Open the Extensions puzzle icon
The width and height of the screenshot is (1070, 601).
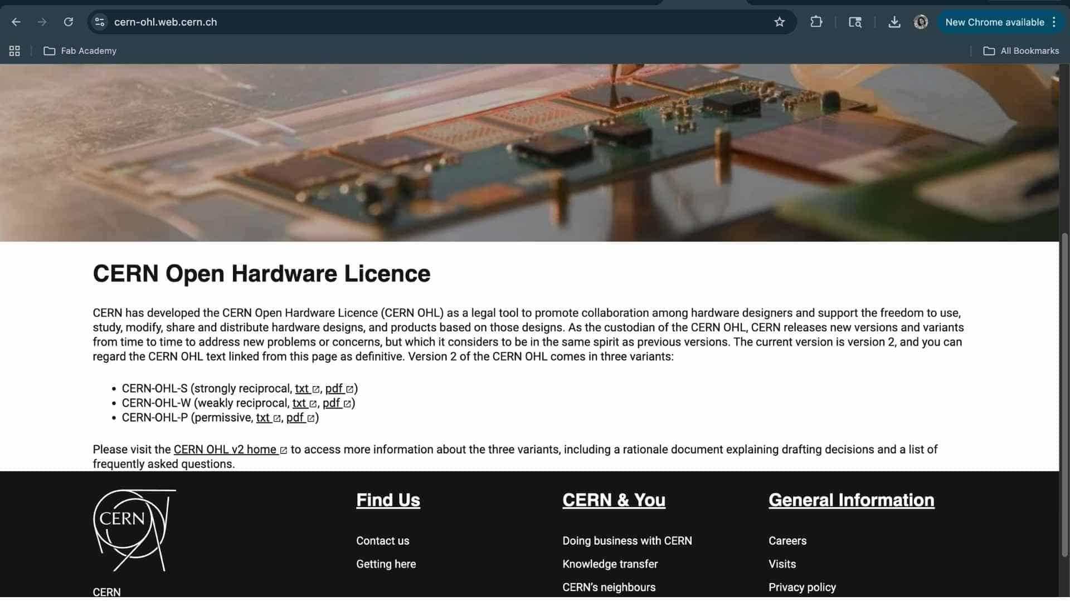[x=816, y=22]
